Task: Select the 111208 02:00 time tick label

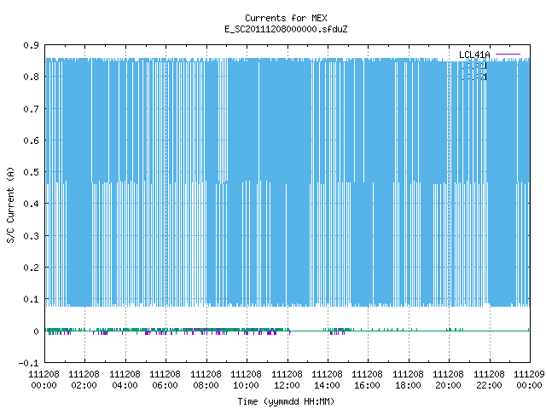Action: [x=84, y=380]
